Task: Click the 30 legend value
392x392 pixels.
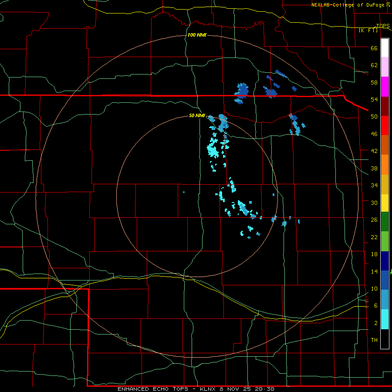Action: tap(374, 203)
